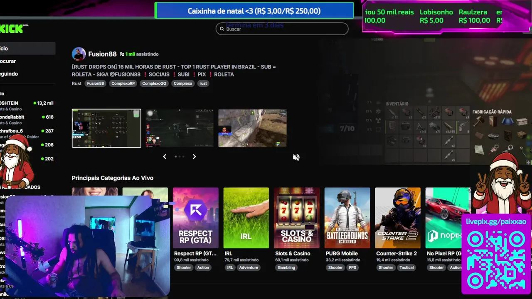Open Fusion88 channel avatar
Image resolution: width=532 pixels, height=299 pixels.
point(79,54)
